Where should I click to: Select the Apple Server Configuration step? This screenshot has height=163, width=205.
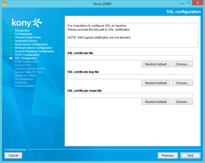(x=31, y=44)
